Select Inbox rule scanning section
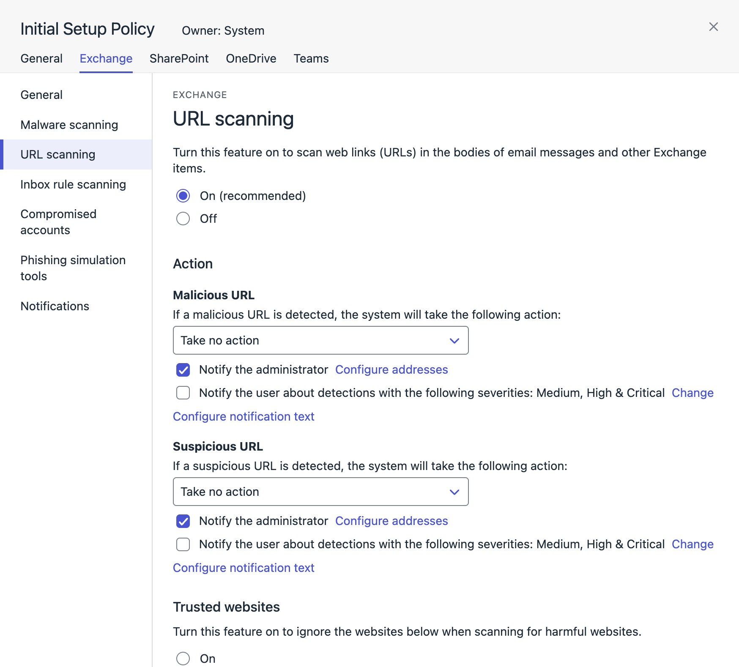The width and height of the screenshot is (739, 667). click(73, 184)
